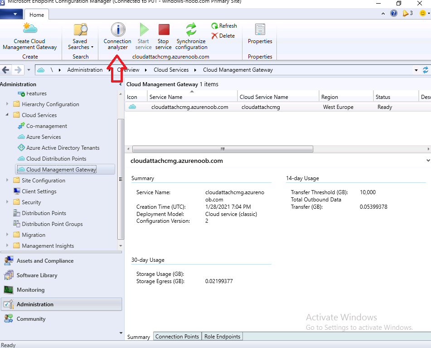The height and width of the screenshot is (348, 431).
Task: Switch to Monitoring workspace
Action: [x=61, y=290]
